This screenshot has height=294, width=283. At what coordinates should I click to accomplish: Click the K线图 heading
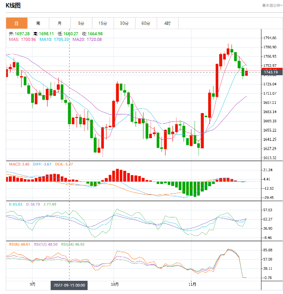[13, 5]
